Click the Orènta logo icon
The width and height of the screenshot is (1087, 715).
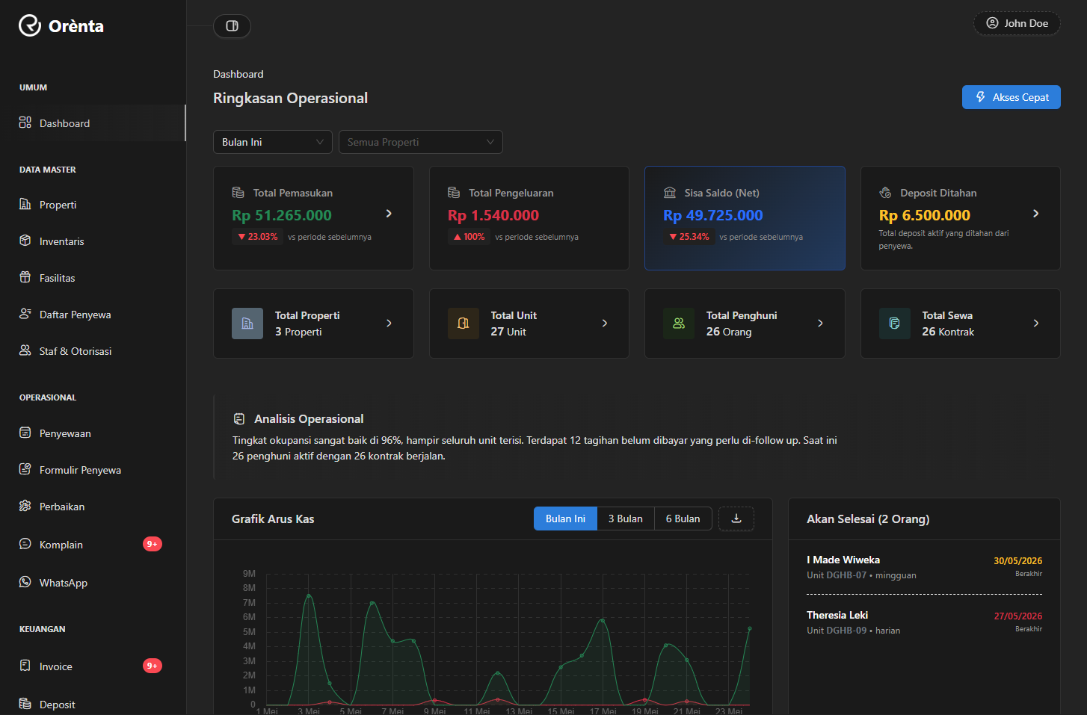pyautogui.click(x=30, y=25)
